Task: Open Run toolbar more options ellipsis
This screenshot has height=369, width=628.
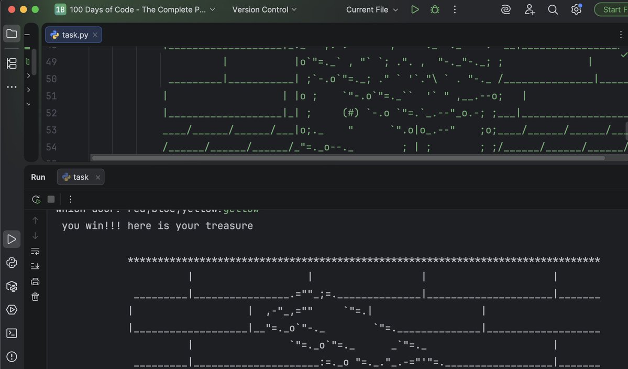Action: click(70, 199)
